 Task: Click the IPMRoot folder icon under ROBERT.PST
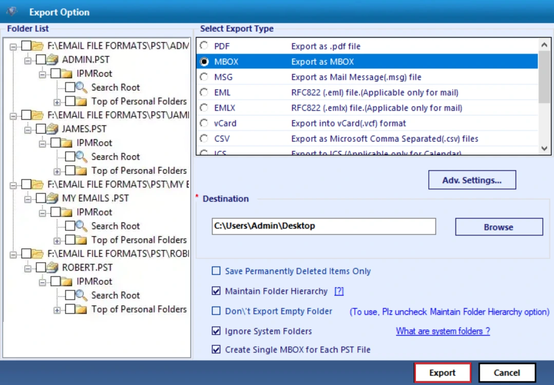tap(67, 281)
